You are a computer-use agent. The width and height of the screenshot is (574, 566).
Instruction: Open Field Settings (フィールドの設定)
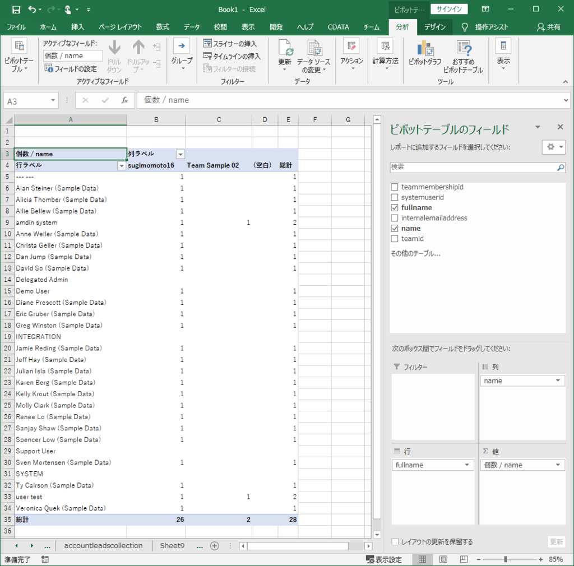click(x=71, y=68)
